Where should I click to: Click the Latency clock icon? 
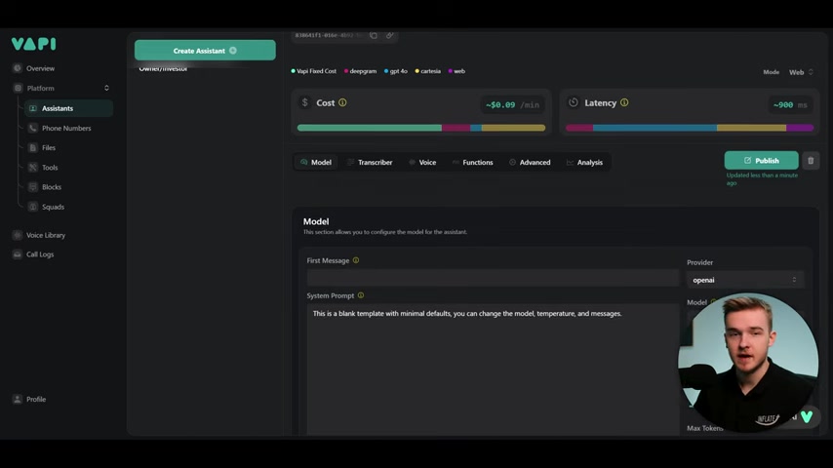pyautogui.click(x=574, y=102)
